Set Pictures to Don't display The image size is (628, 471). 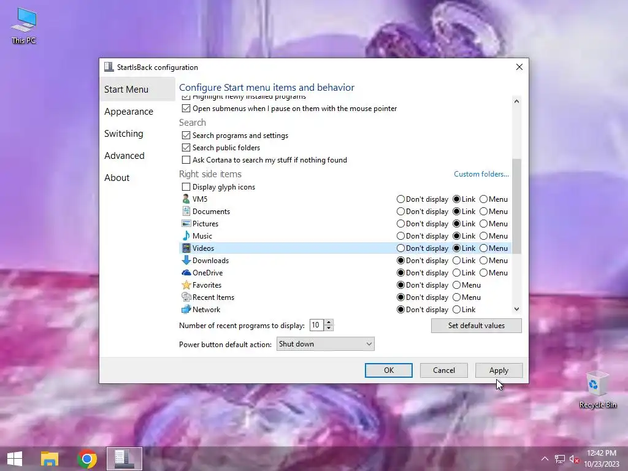pyautogui.click(x=400, y=223)
